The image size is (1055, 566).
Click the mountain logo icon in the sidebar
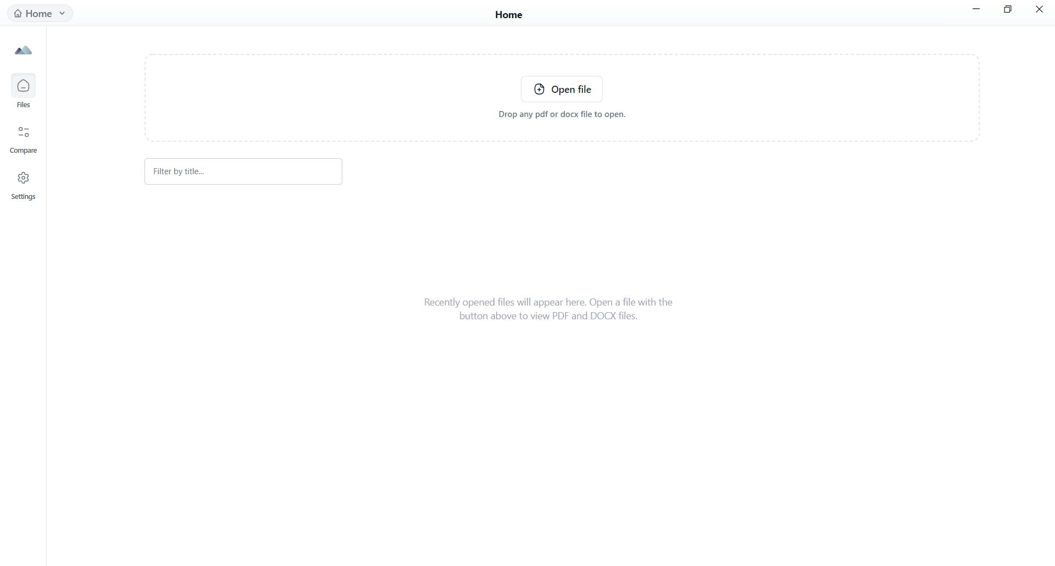tap(23, 51)
